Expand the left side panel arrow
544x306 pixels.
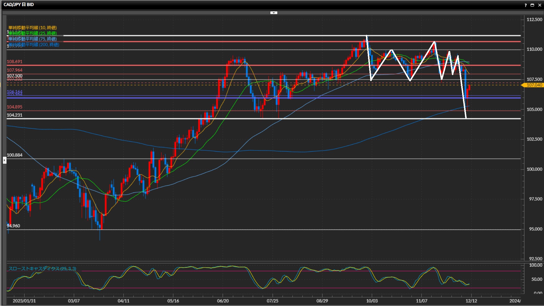[x=4, y=160]
